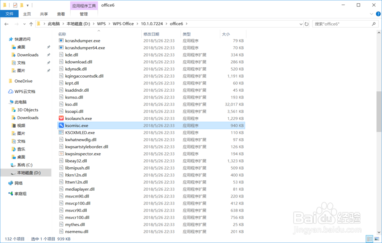Switch to details view in status bar
Screen dimensions: 382x243
[369, 239]
